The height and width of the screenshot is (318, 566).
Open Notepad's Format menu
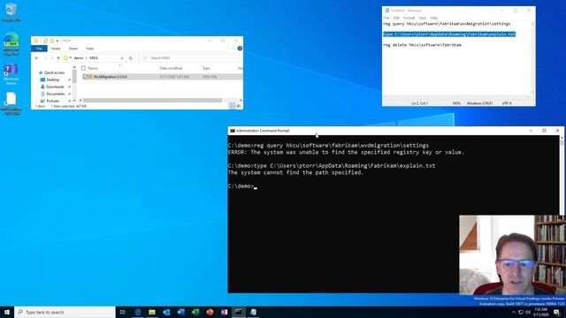(x=409, y=18)
